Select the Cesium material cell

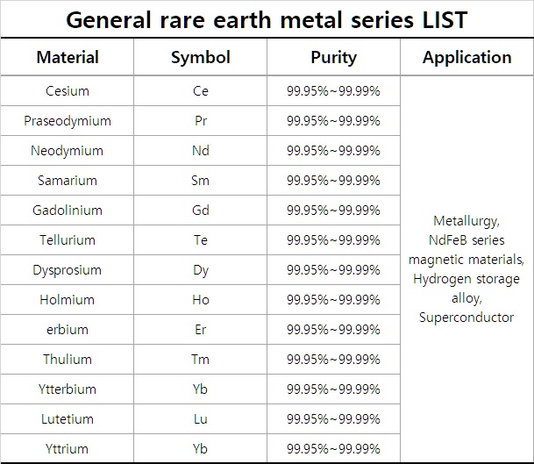pos(68,91)
